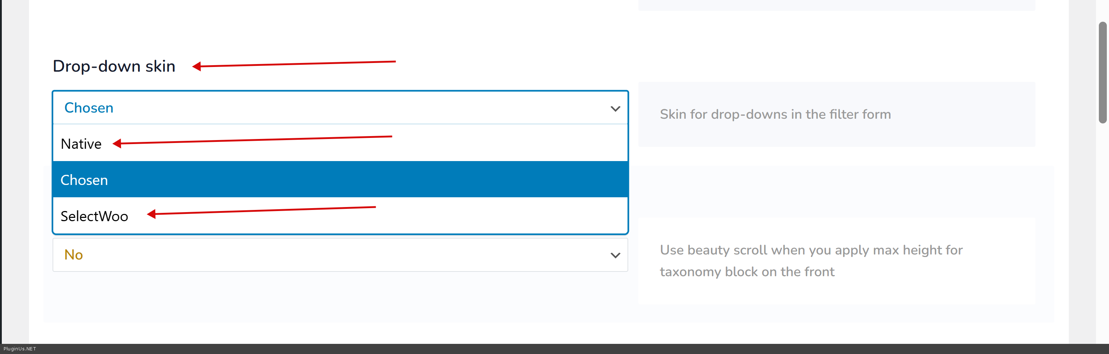Image resolution: width=1109 pixels, height=354 pixels.
Task: Collapse the Drop-down skin select showing Chosen
Action: pyautogui.click(x=340, y=108)
